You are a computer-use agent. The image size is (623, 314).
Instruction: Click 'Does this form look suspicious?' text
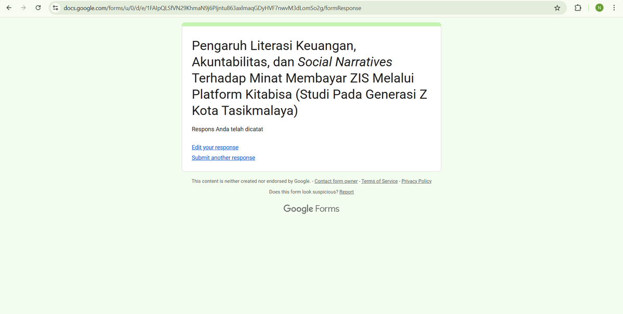point(303,192)
